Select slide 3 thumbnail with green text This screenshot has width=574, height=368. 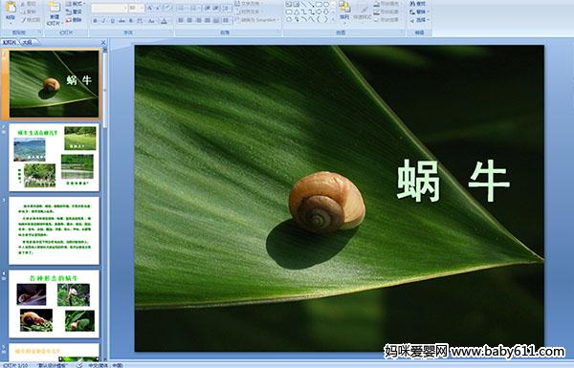coord(54,230)
